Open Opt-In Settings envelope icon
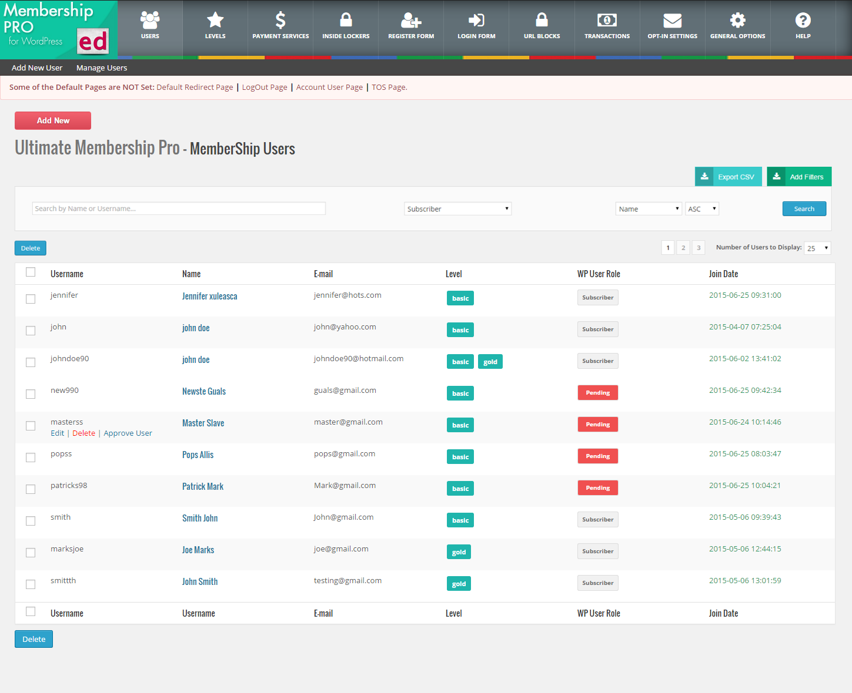 (x=672, y=21)
